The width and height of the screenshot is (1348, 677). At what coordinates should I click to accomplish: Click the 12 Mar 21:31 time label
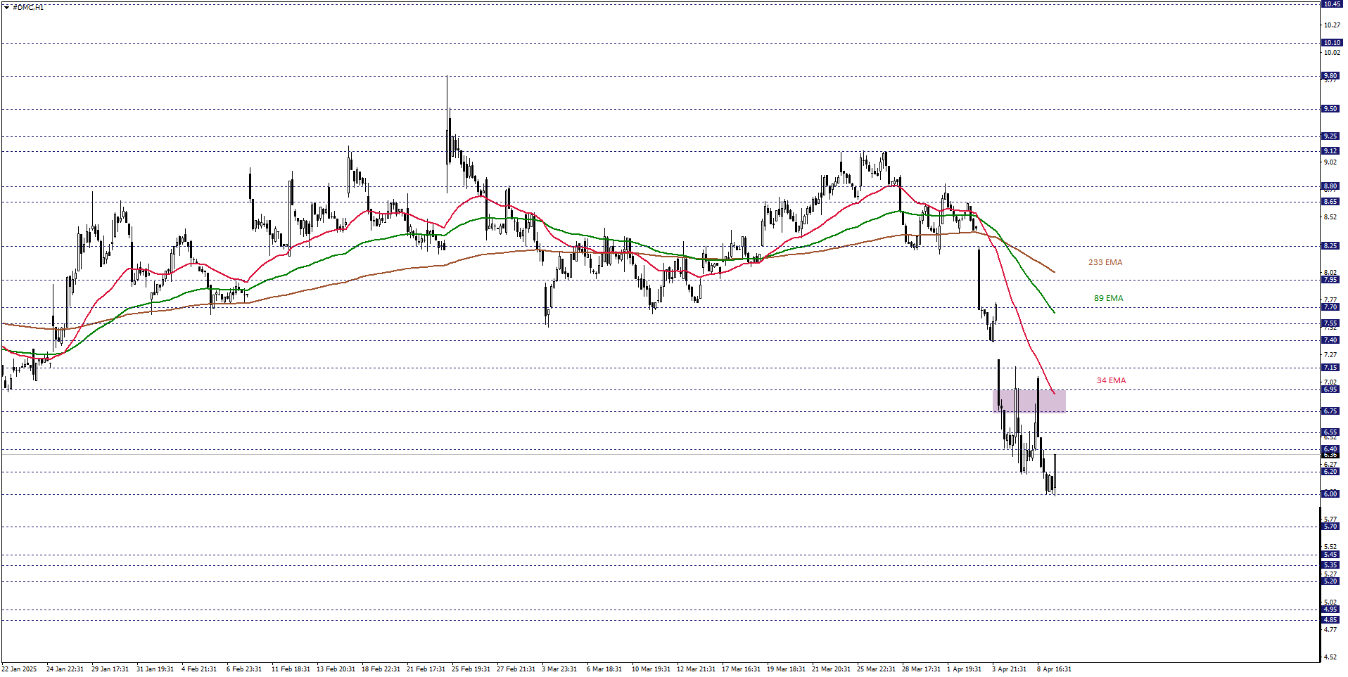[696, 669]
